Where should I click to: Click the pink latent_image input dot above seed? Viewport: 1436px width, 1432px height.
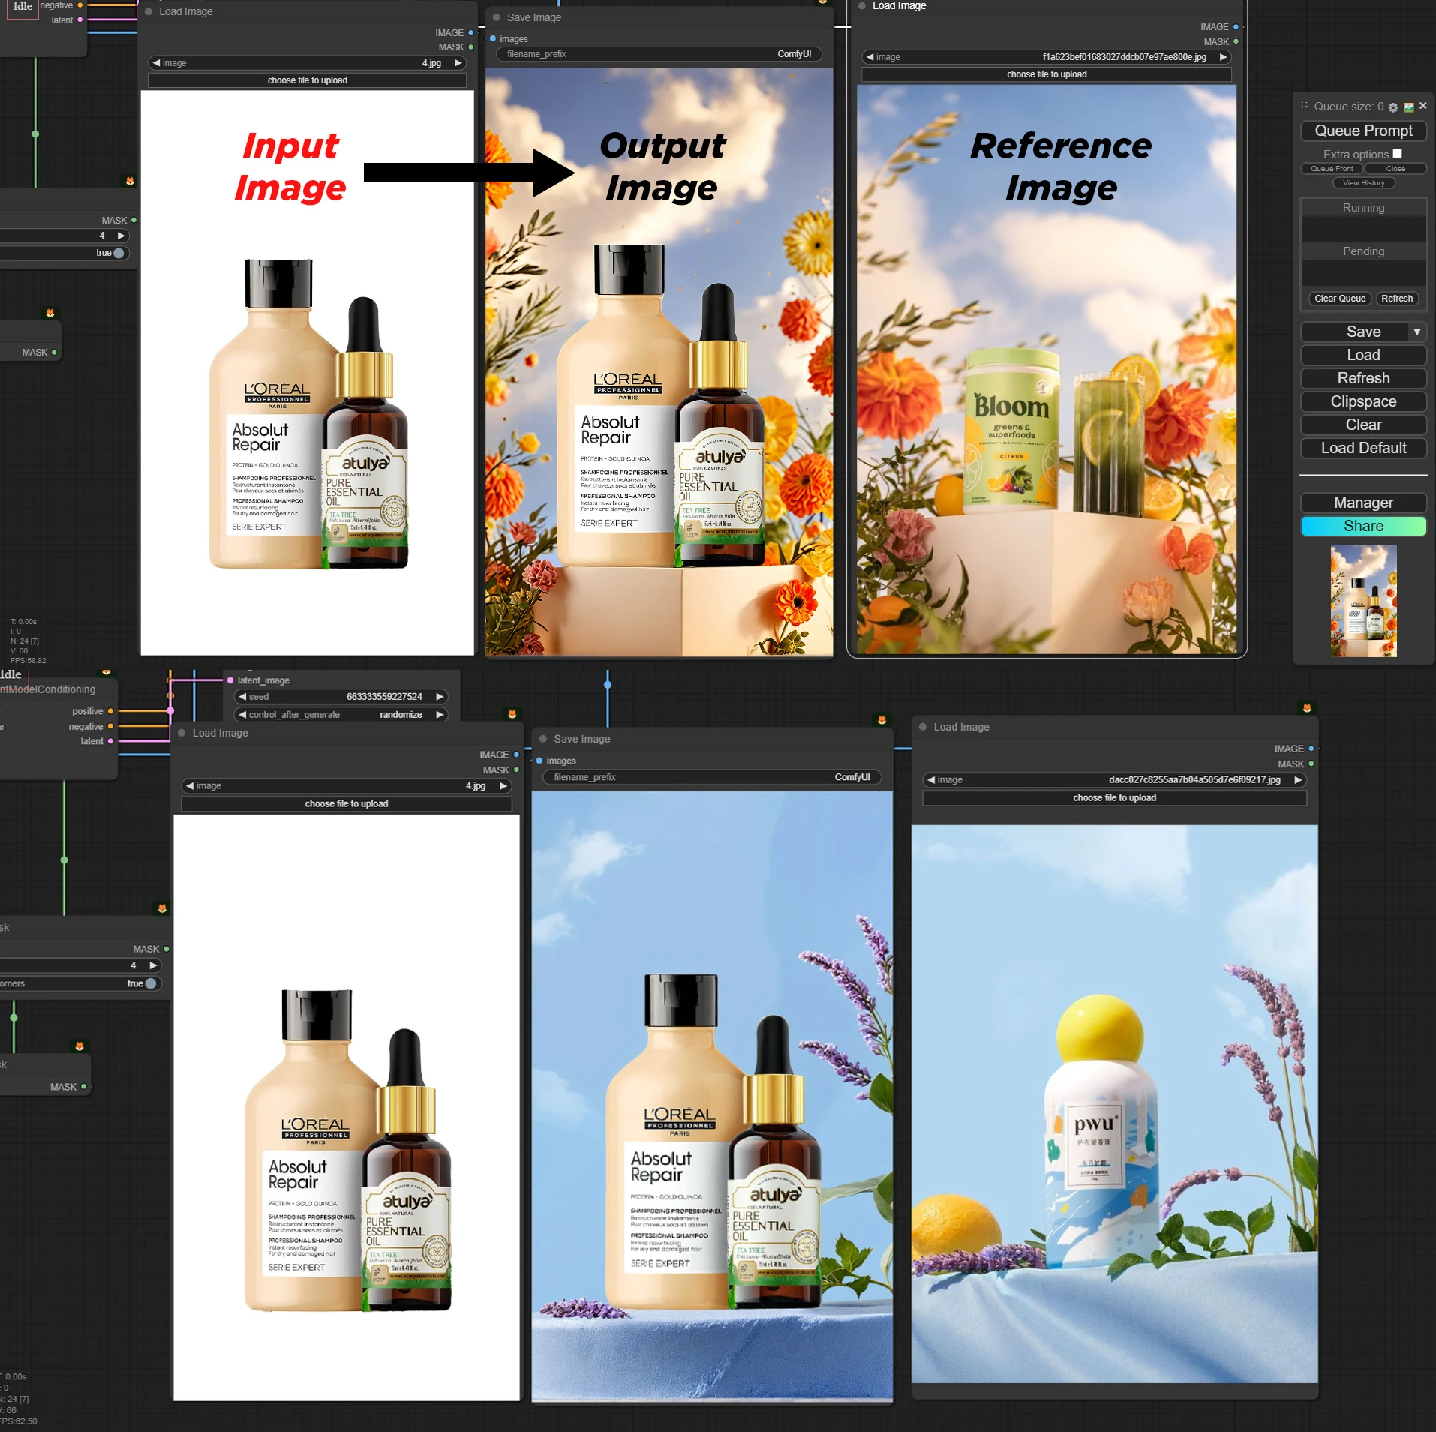coord(230,680)
